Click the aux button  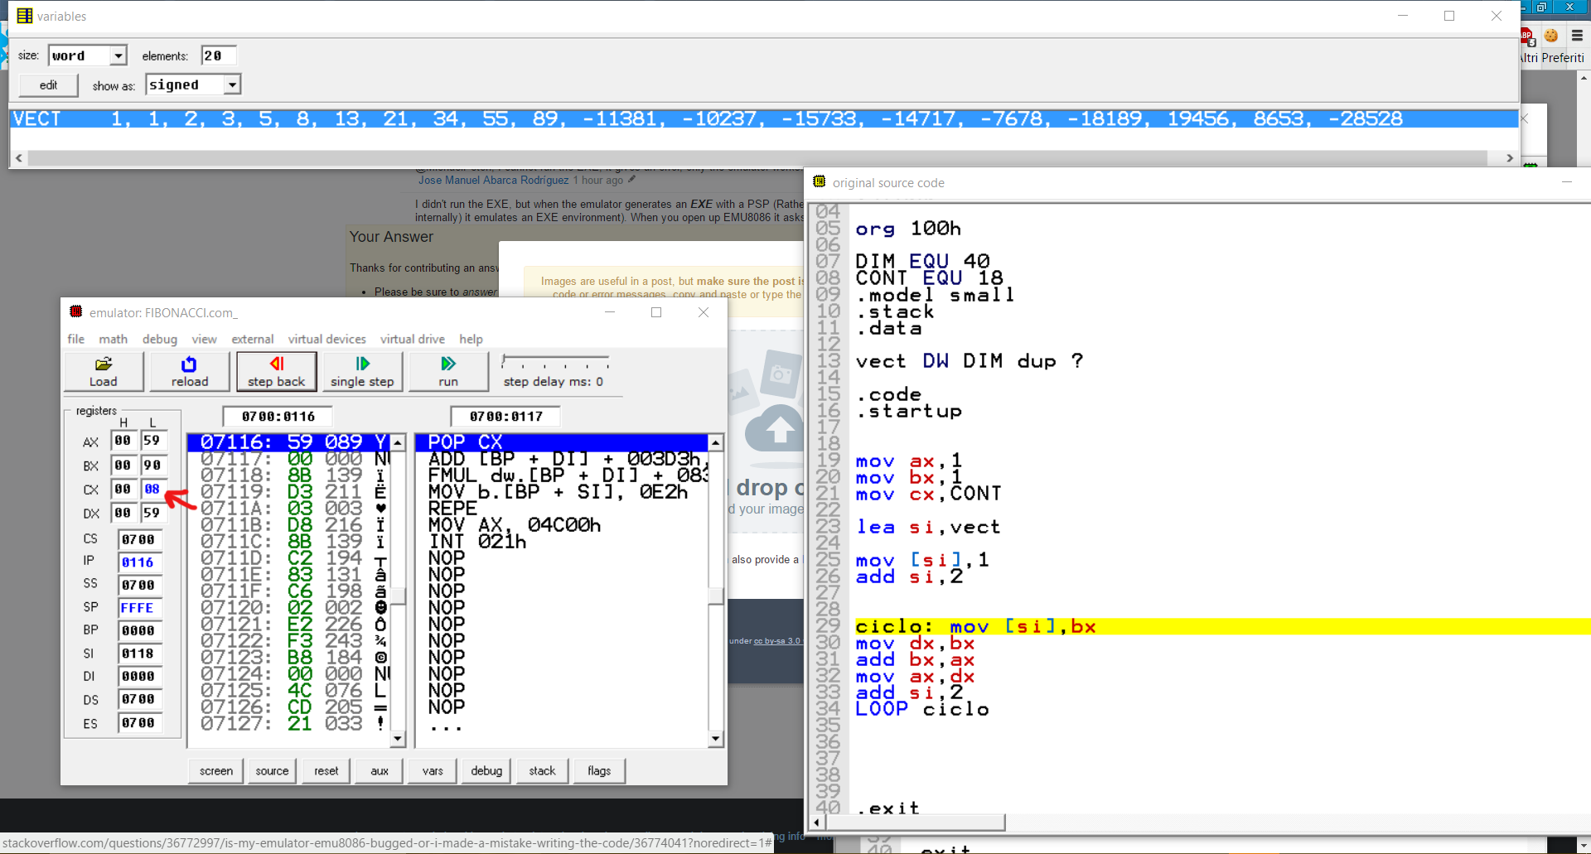380,770
